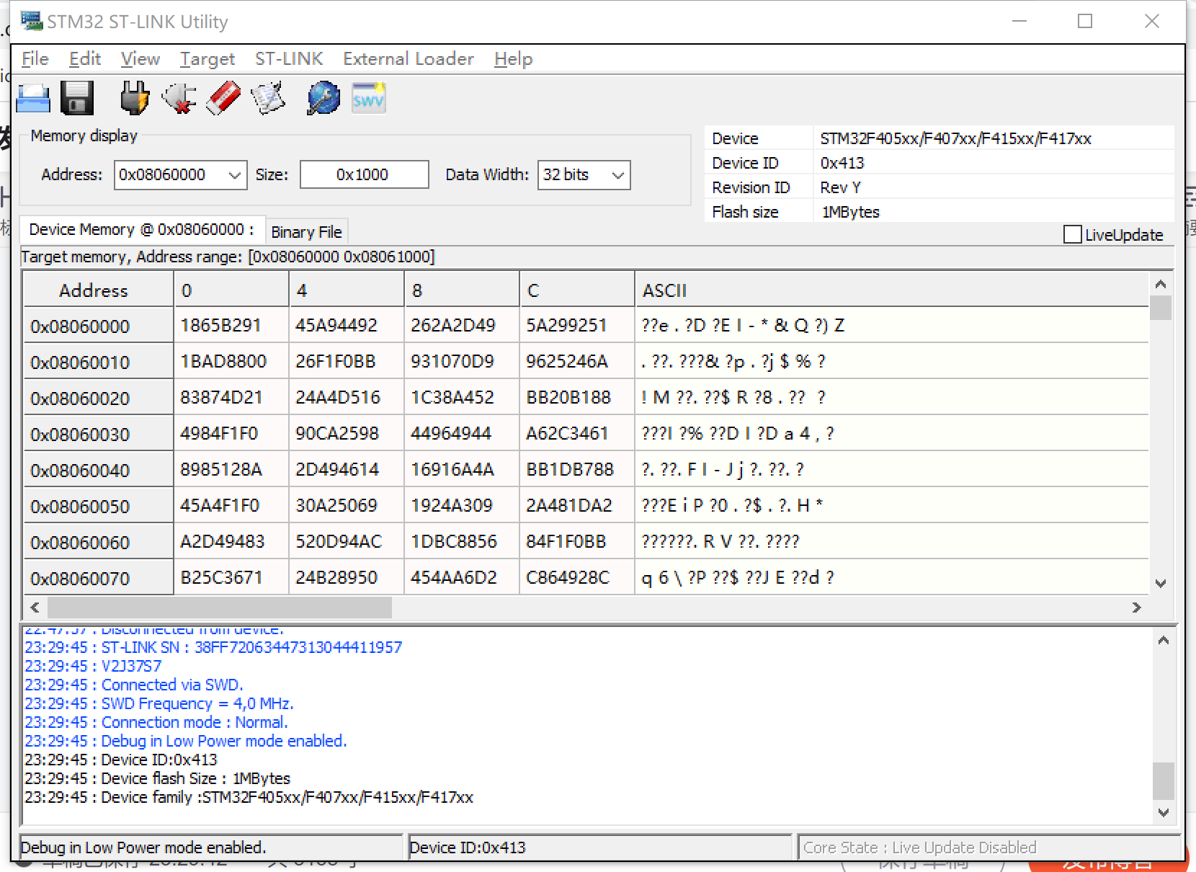Expand the Address combo box

tap(234, 174)
